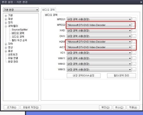Click the ... button beside MPEG1
143x115 pixels.
tap(134, 19)
